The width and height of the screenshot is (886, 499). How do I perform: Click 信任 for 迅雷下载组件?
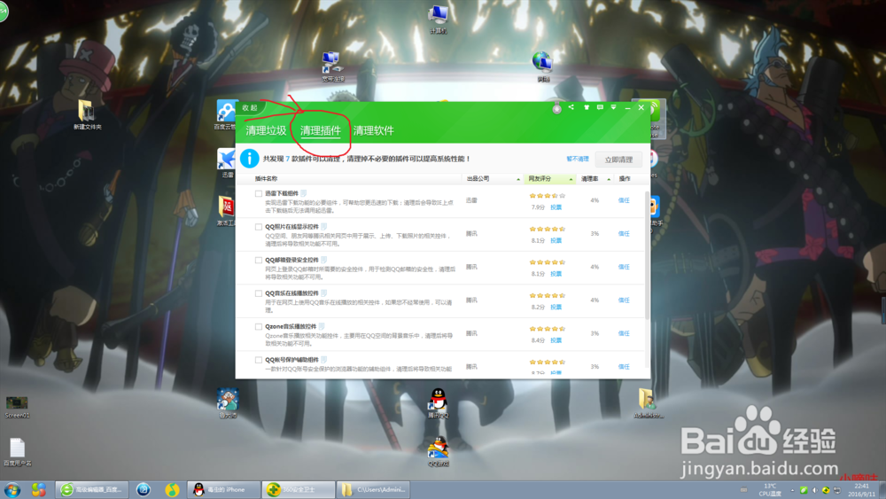(624, 200)
